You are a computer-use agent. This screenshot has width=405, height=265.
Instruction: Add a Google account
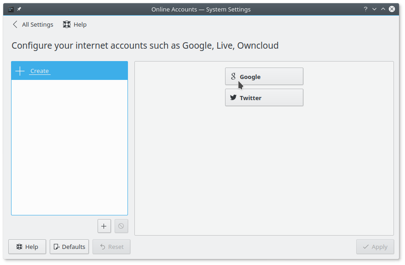[x=264, y=76]
